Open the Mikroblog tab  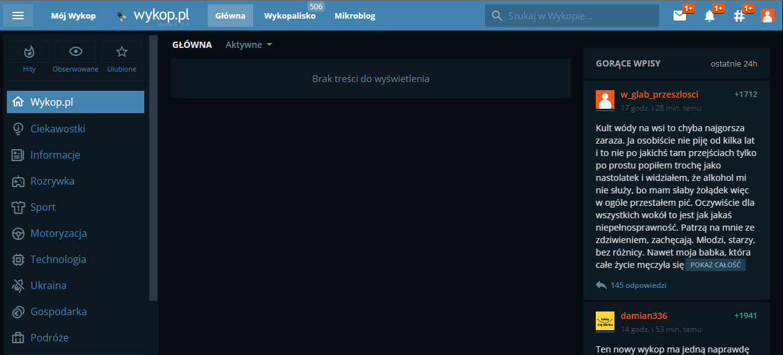pos(355,16)
